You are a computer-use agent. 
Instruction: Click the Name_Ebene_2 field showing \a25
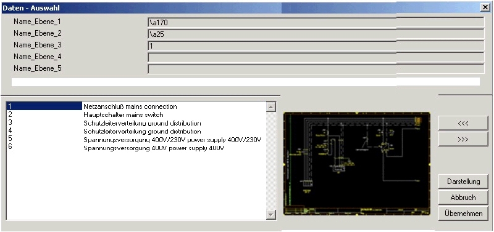click(316, 34)
